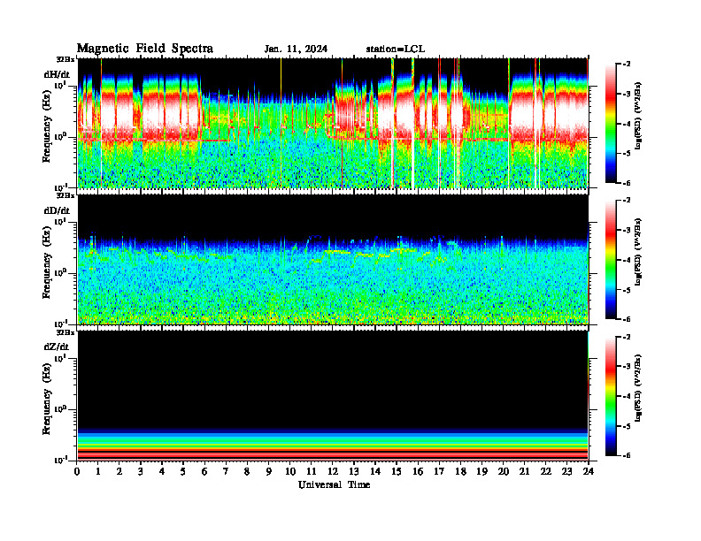
Task: Click the hour 7 tick label on the time axis
Action: point(226,472)
